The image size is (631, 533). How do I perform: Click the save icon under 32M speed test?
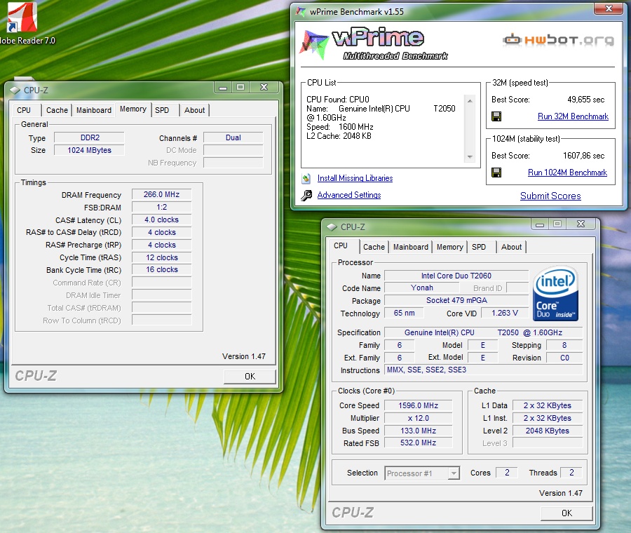(x=496, y=116)
